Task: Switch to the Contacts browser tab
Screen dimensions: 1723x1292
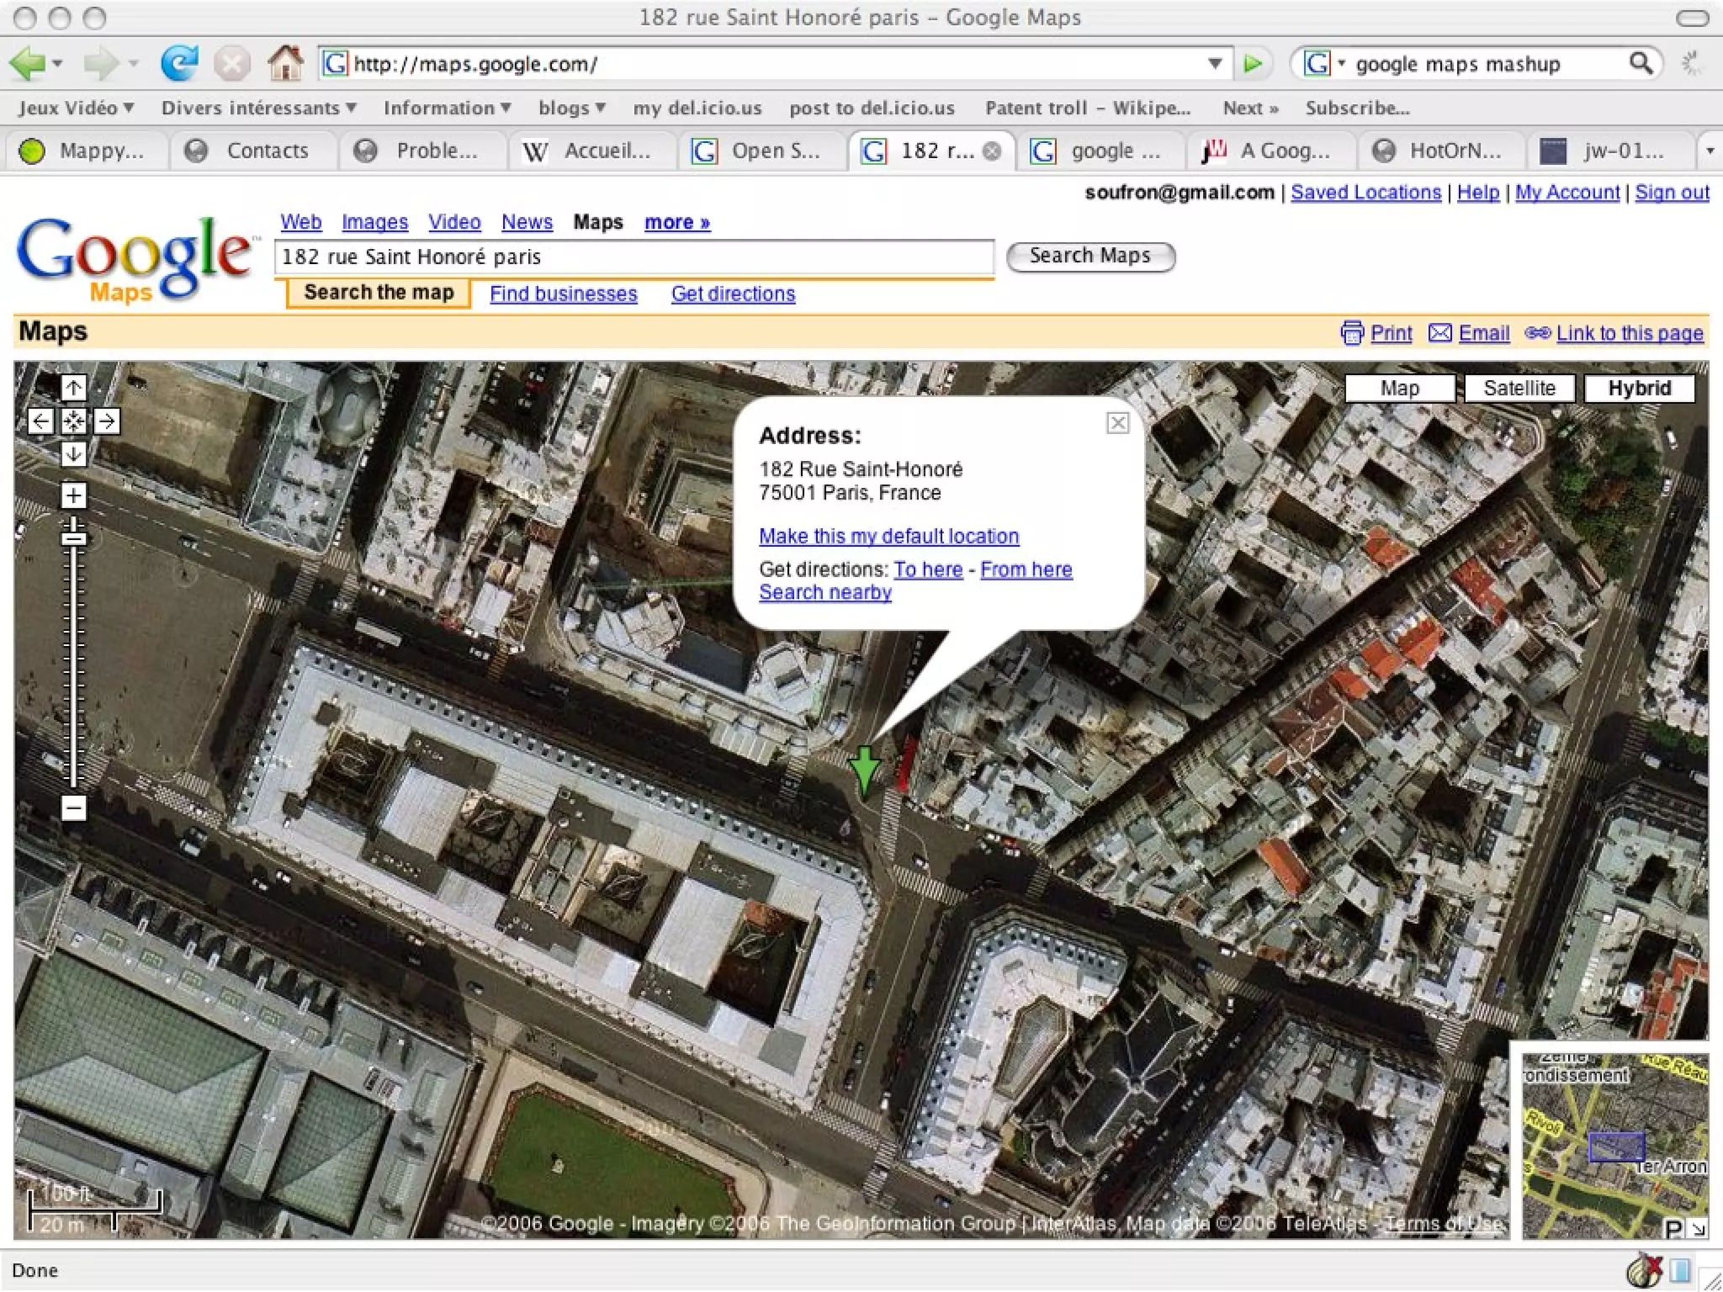Action: pos(267,151)
